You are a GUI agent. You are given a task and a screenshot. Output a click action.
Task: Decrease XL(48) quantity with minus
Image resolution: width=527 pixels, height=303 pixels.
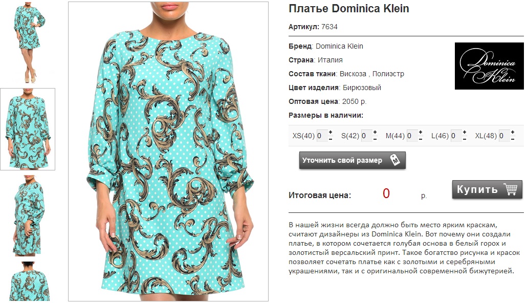click(x=513, y=139)
